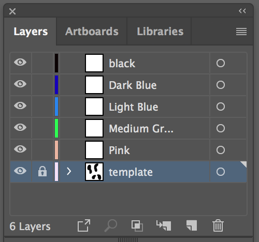Click target circle of black layer

221,63
